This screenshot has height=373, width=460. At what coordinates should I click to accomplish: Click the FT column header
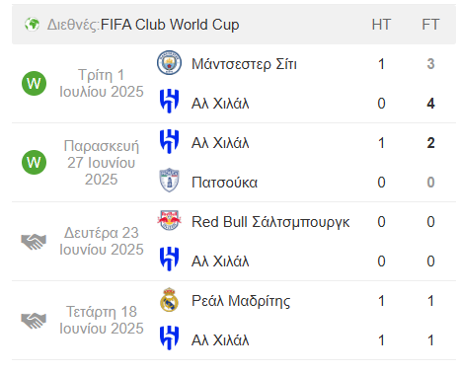[x=430, y=25]
